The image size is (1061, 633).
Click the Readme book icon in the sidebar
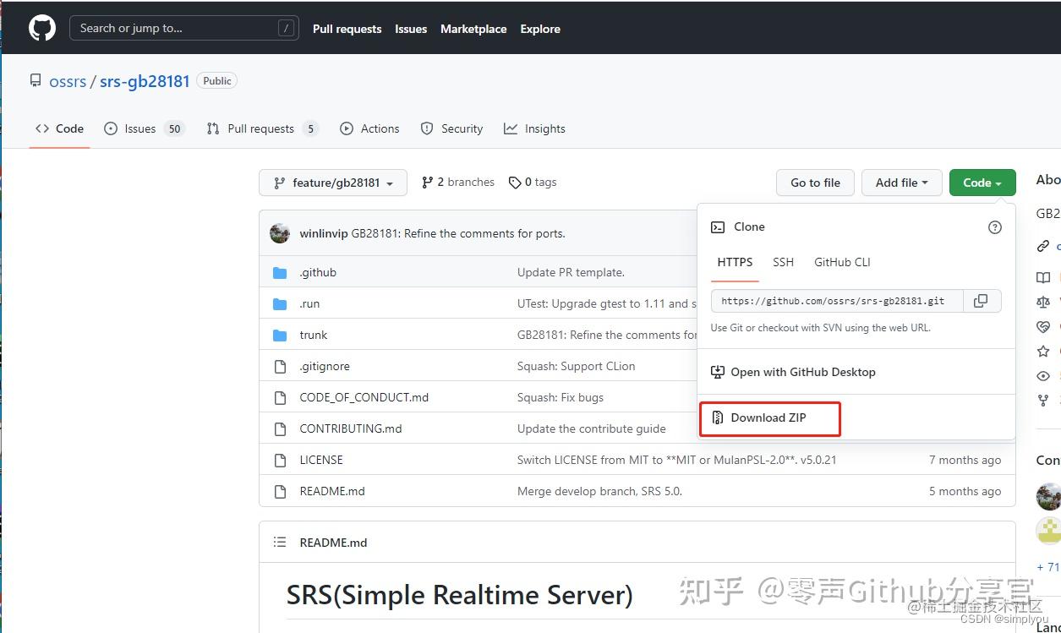pyautogui.click(x=1042, y=277)
